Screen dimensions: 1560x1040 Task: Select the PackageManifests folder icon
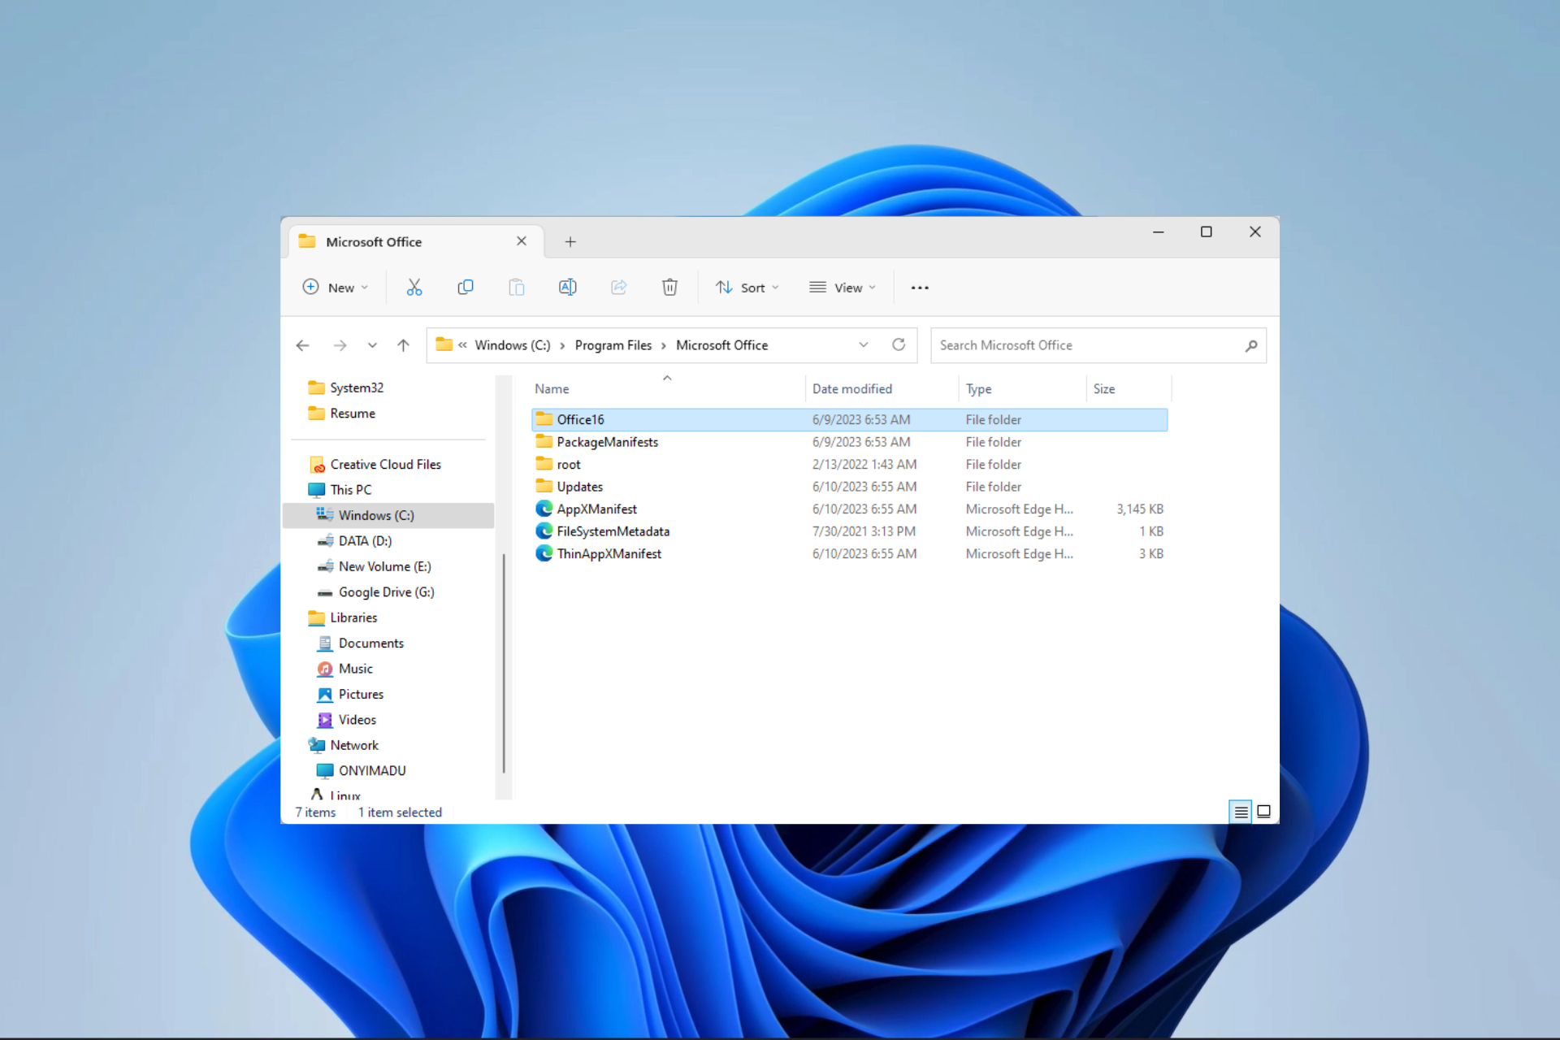coord(544,442)
